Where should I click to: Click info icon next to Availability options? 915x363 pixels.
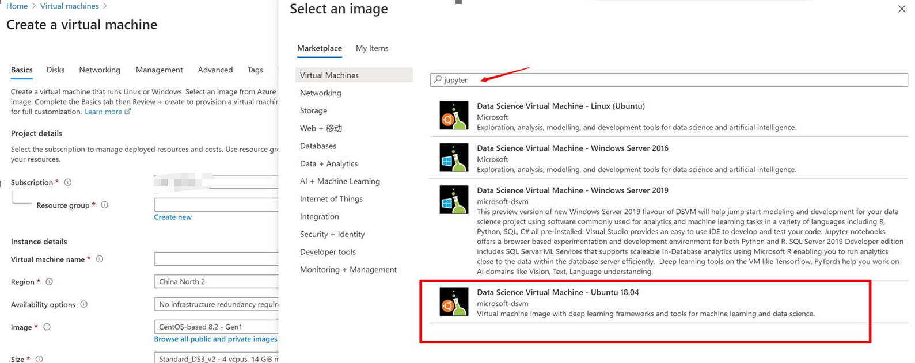click(84, 305)
